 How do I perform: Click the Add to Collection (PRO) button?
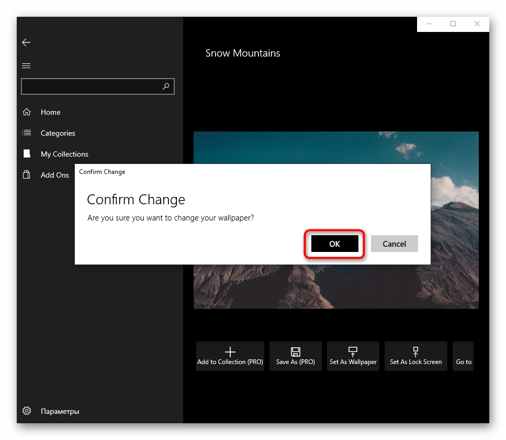click(230, 356)
